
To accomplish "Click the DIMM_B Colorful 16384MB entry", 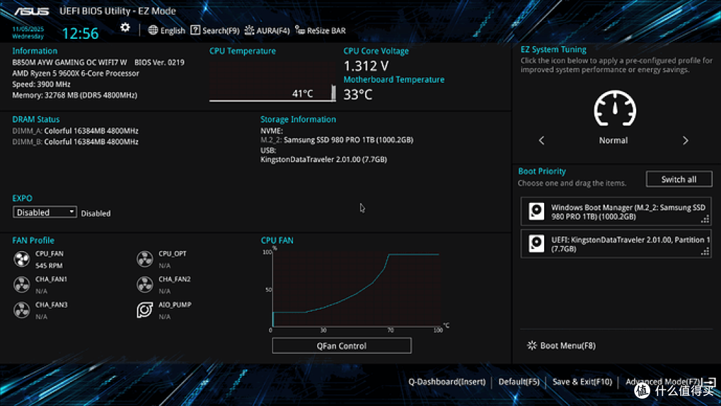I will (75, 142).
